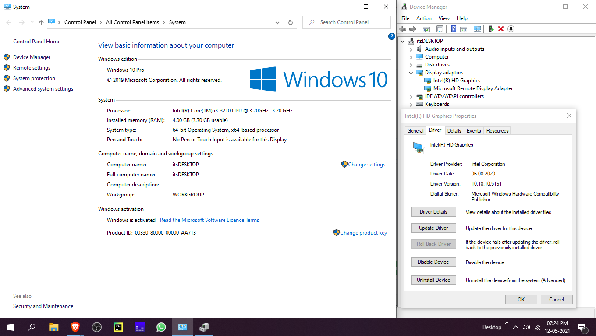Click the blue Help question mark icon
This screenshot has height=336, width=596.
(454, 29)
